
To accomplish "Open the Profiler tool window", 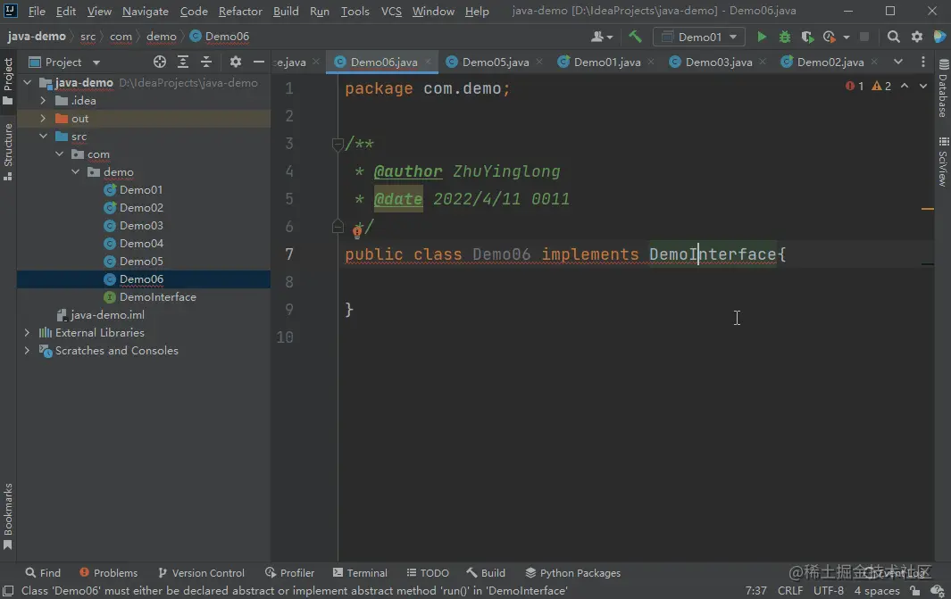I will tap(290, 573).
